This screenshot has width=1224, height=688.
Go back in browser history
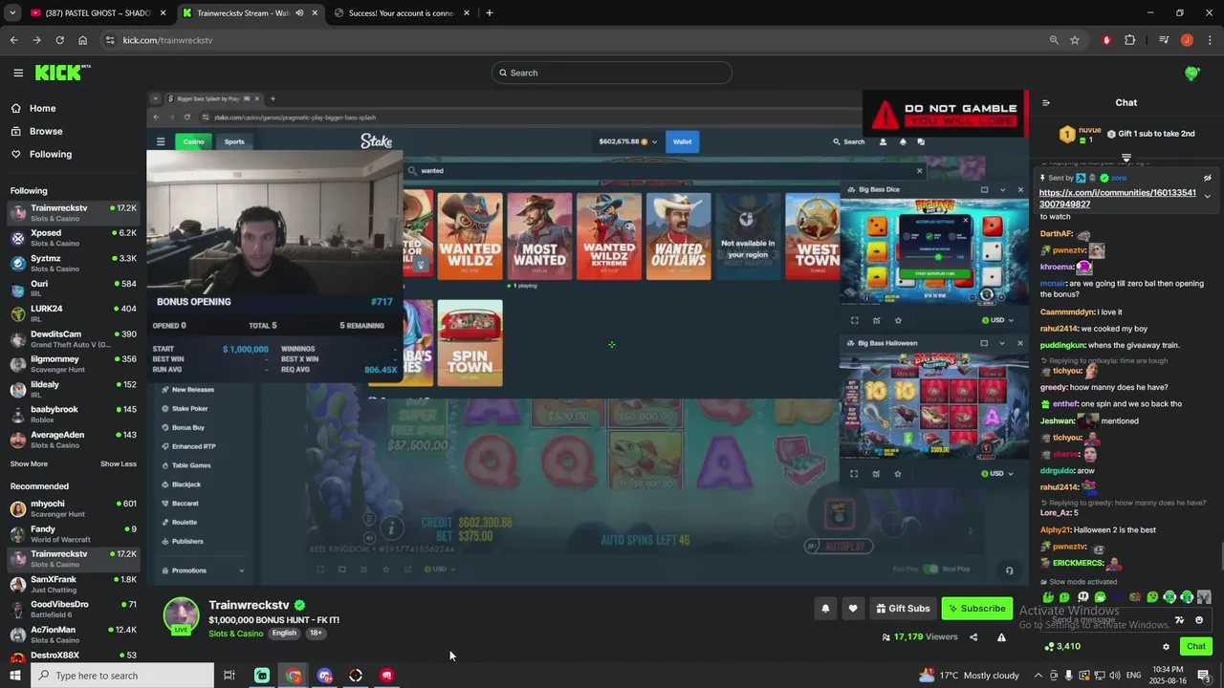point(13,40)
